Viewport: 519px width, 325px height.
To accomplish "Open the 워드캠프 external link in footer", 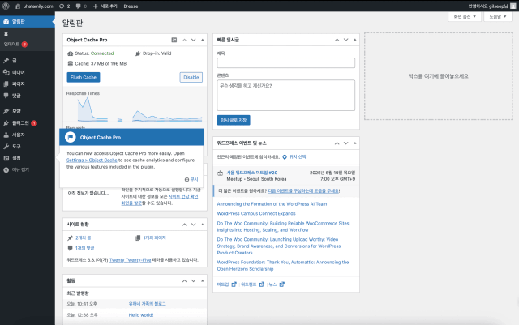I will tap(252, 284).
